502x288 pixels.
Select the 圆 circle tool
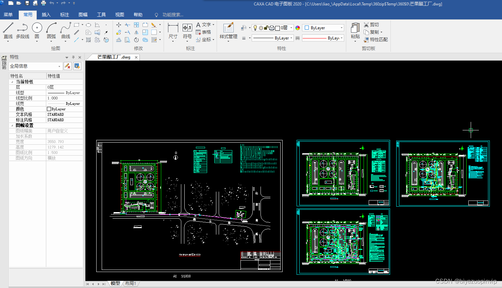(x=37, y=30)
